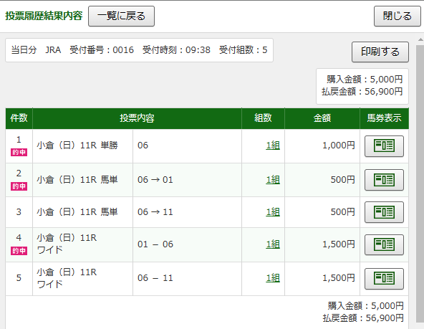
Task: Click 小倉（日）11R 馬単 in row 2
Action: tap(77, 180)
